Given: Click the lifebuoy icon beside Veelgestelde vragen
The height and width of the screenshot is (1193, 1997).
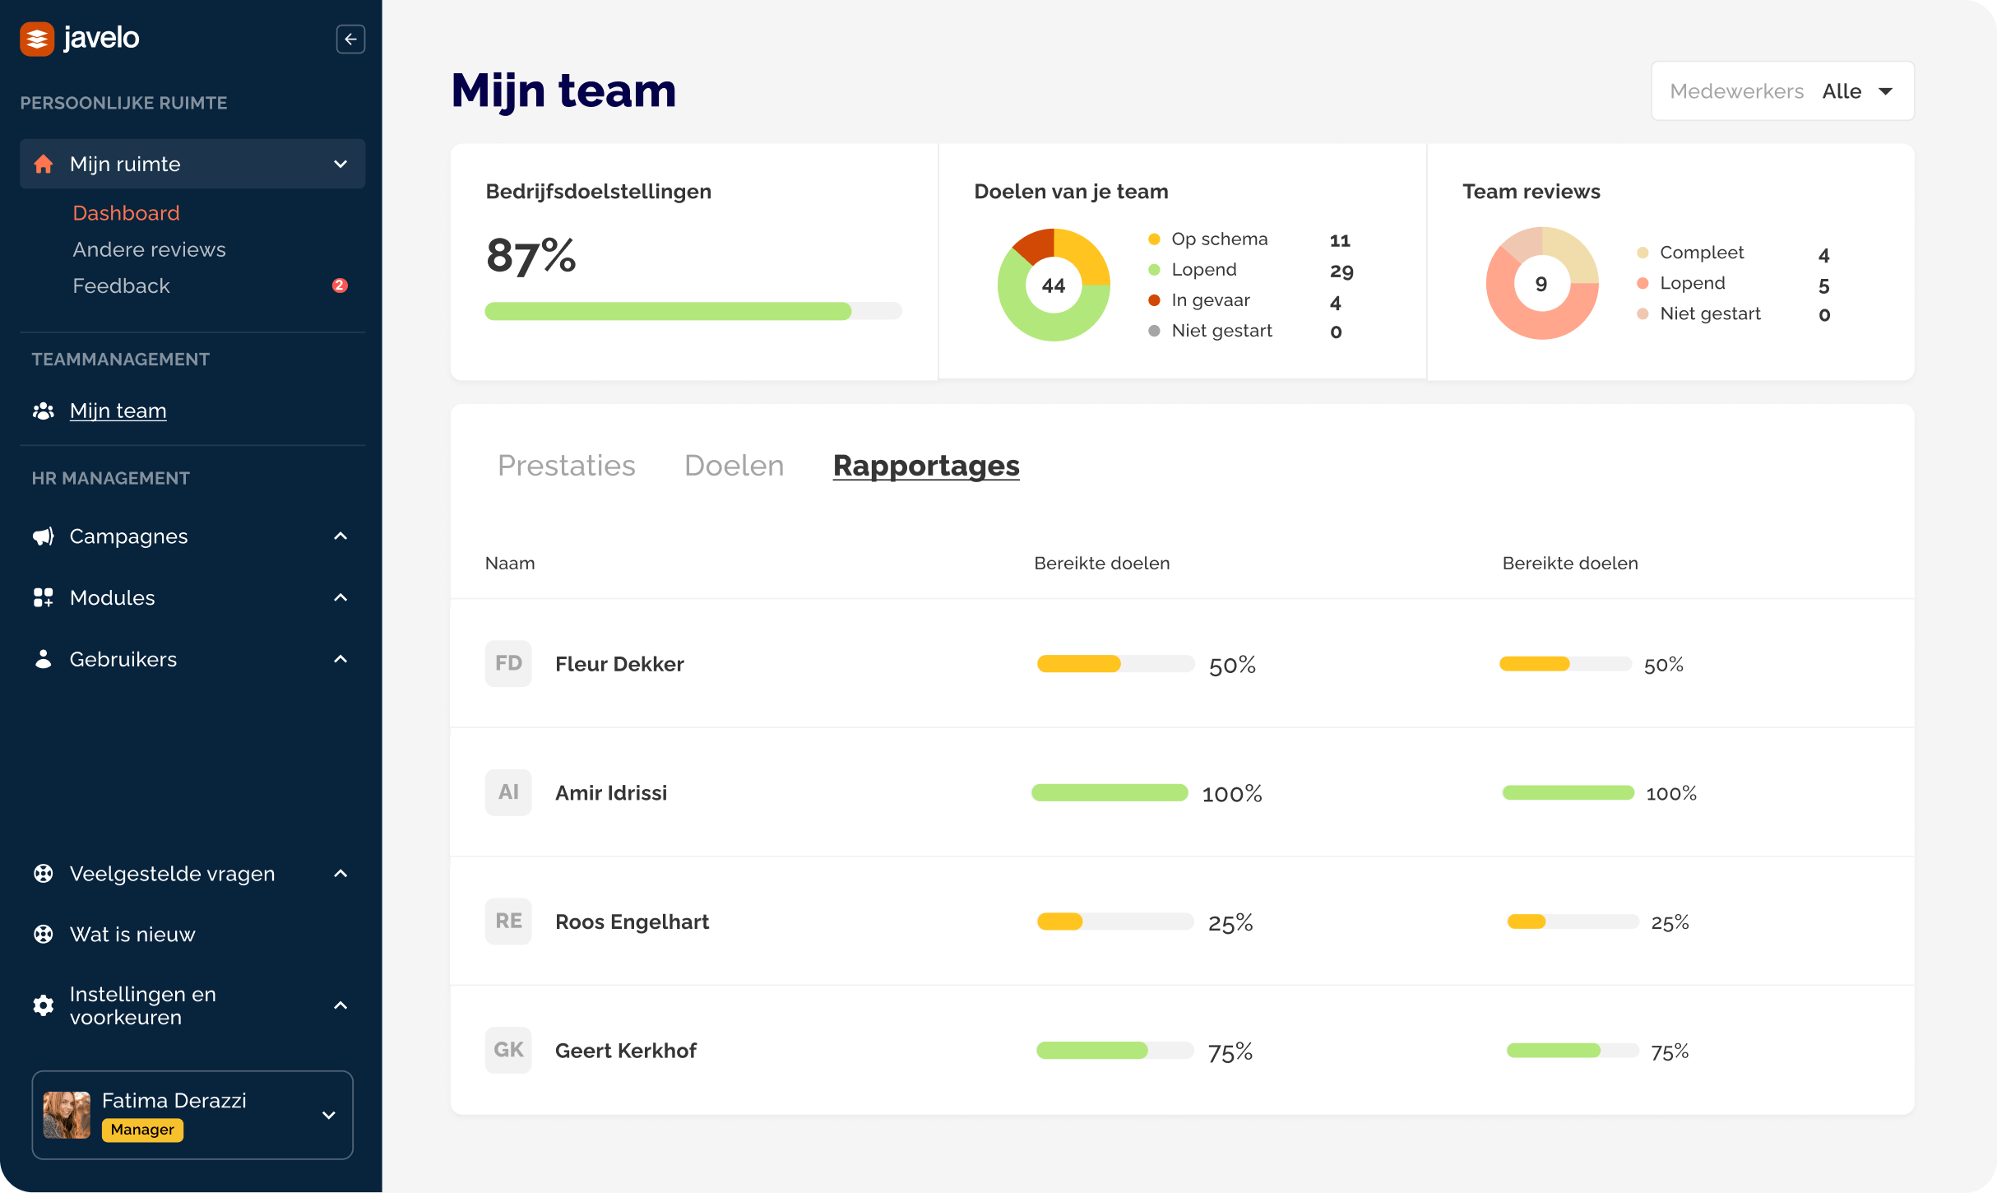Looking at the screenshot, I should tap(44, 874).
